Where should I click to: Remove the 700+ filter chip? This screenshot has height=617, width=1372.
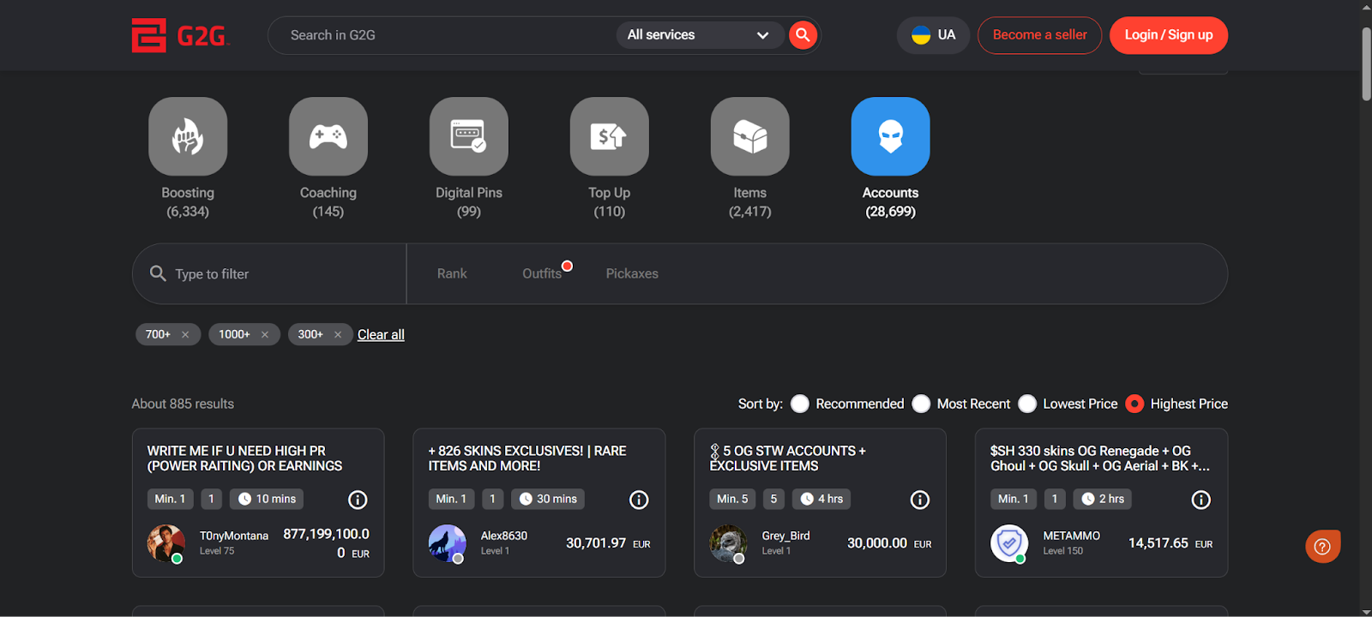click(x=185, y=334)
